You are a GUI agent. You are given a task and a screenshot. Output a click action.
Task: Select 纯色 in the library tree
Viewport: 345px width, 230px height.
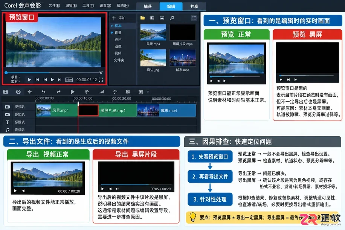coord(118,40)
